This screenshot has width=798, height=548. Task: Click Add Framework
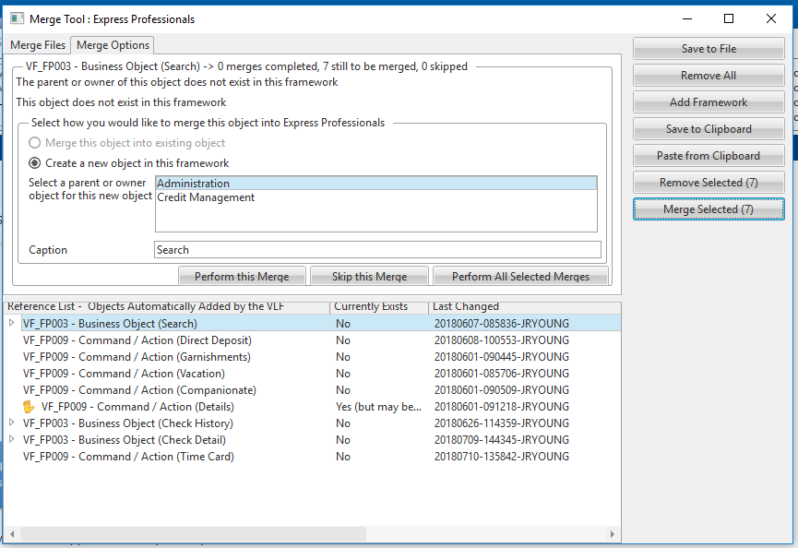708,101
